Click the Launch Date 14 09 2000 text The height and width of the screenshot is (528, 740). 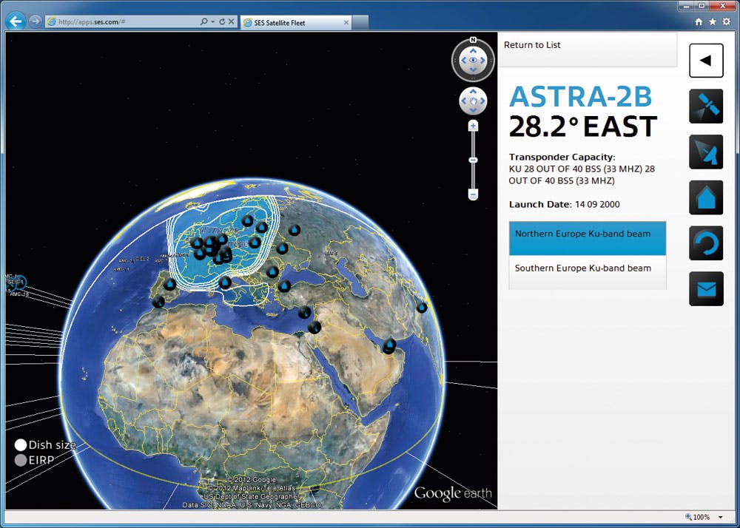(565, 205)
